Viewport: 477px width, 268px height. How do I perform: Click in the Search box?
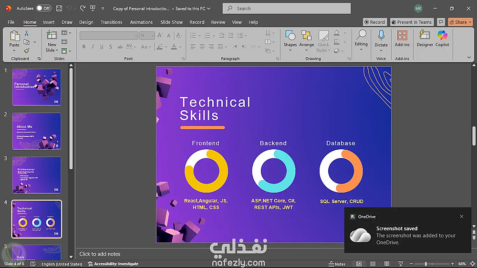point(287,9)
